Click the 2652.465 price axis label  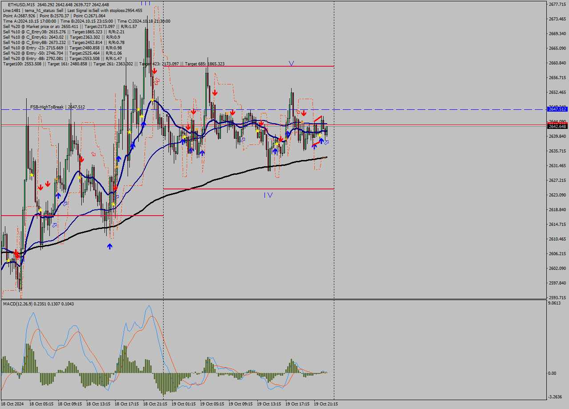pos(557,92)
